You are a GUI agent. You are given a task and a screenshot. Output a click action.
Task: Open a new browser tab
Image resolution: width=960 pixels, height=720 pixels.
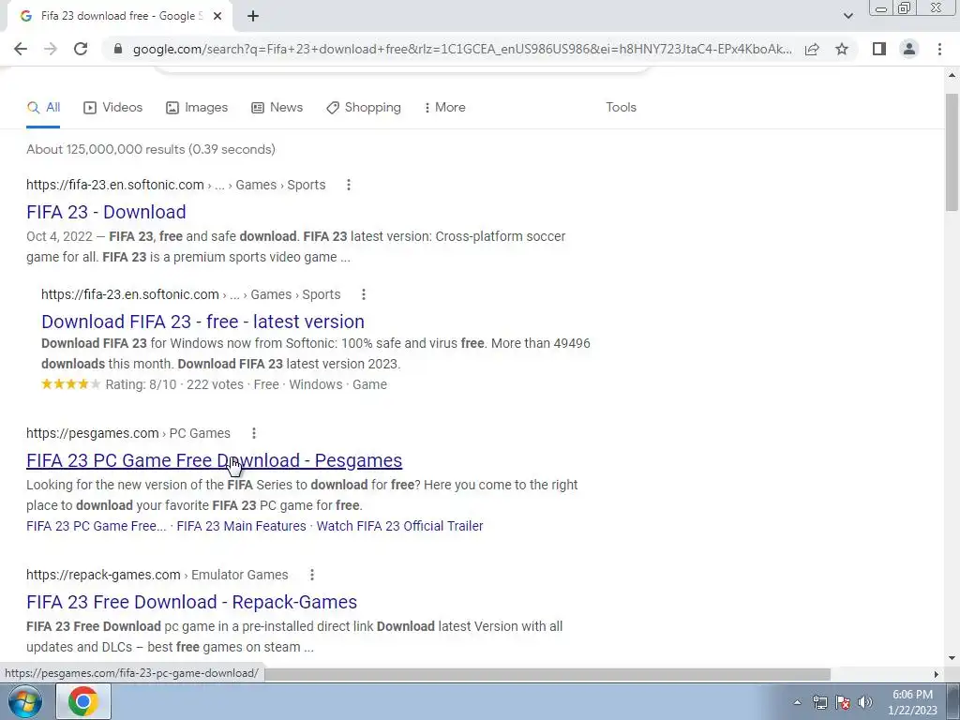[253, 16]
